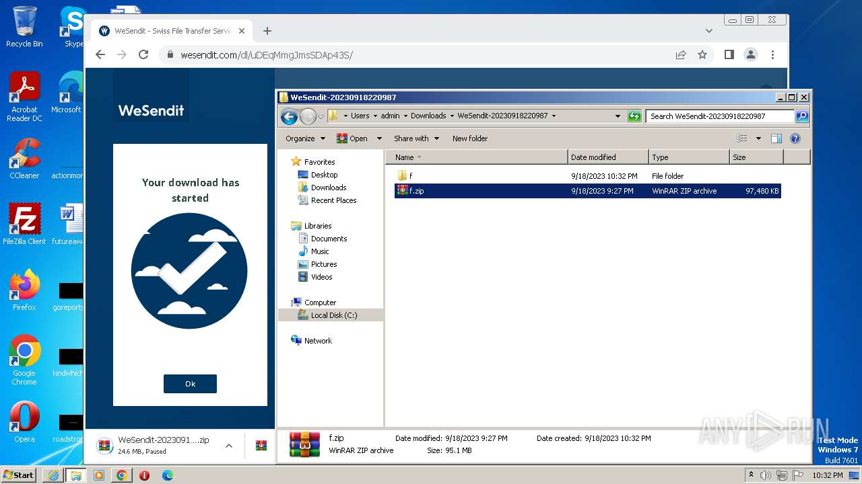Select the f.zip archive file
The width and height of the screenshot is (862, 484).
point(587,191)
